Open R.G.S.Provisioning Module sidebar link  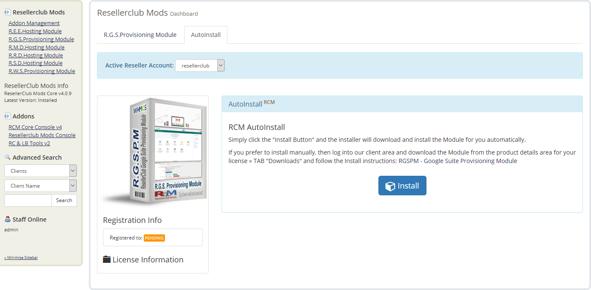(x=41, y=39)
